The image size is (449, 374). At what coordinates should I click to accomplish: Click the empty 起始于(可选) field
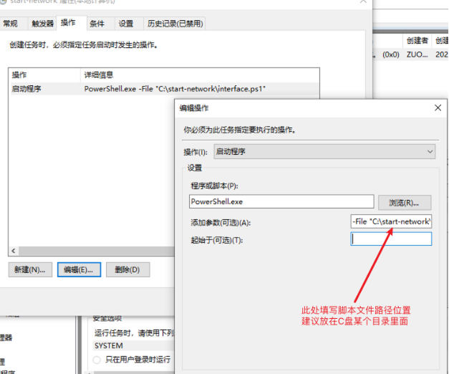(x=391, y=239)
